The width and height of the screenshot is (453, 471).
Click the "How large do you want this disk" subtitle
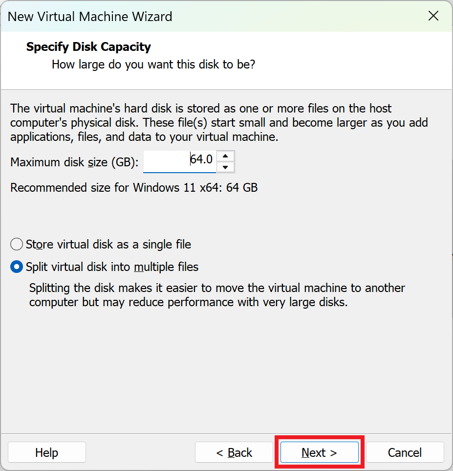[153, 64]
